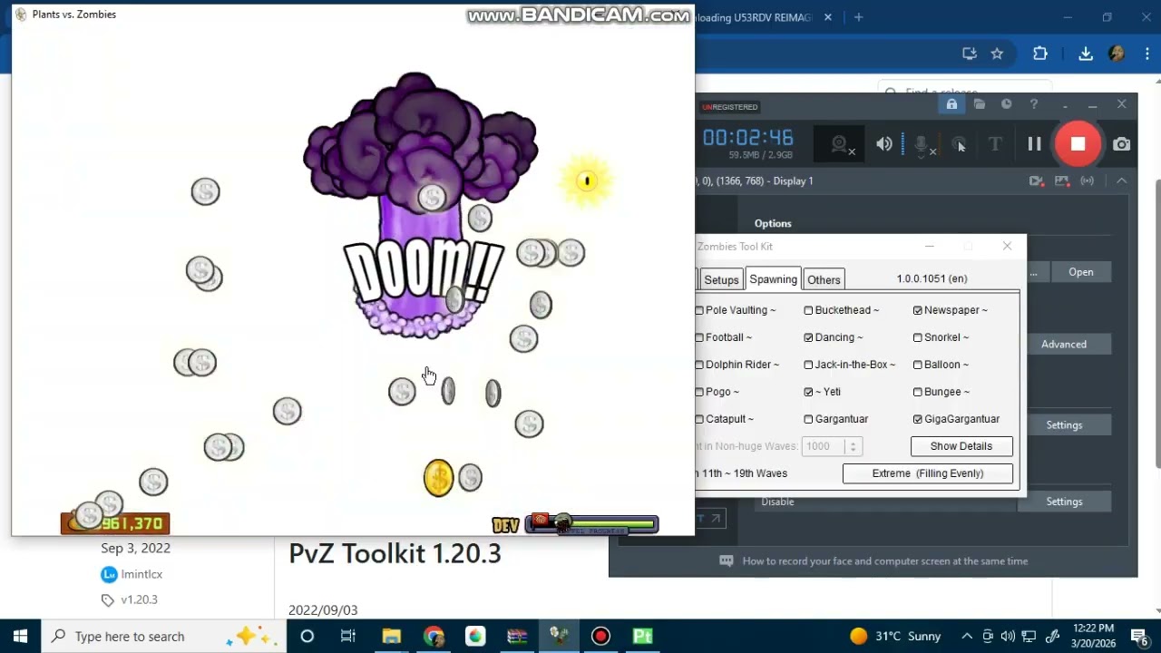This screenshot has width=1161, height=653.
Task: Collapse Bandicam panel with up chevron
Action: (1122, 180)
